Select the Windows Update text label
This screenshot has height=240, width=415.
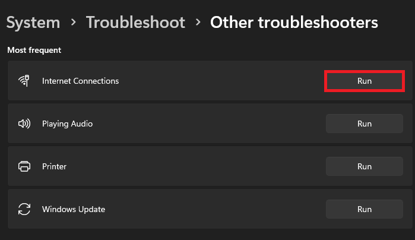pos(74,209)
